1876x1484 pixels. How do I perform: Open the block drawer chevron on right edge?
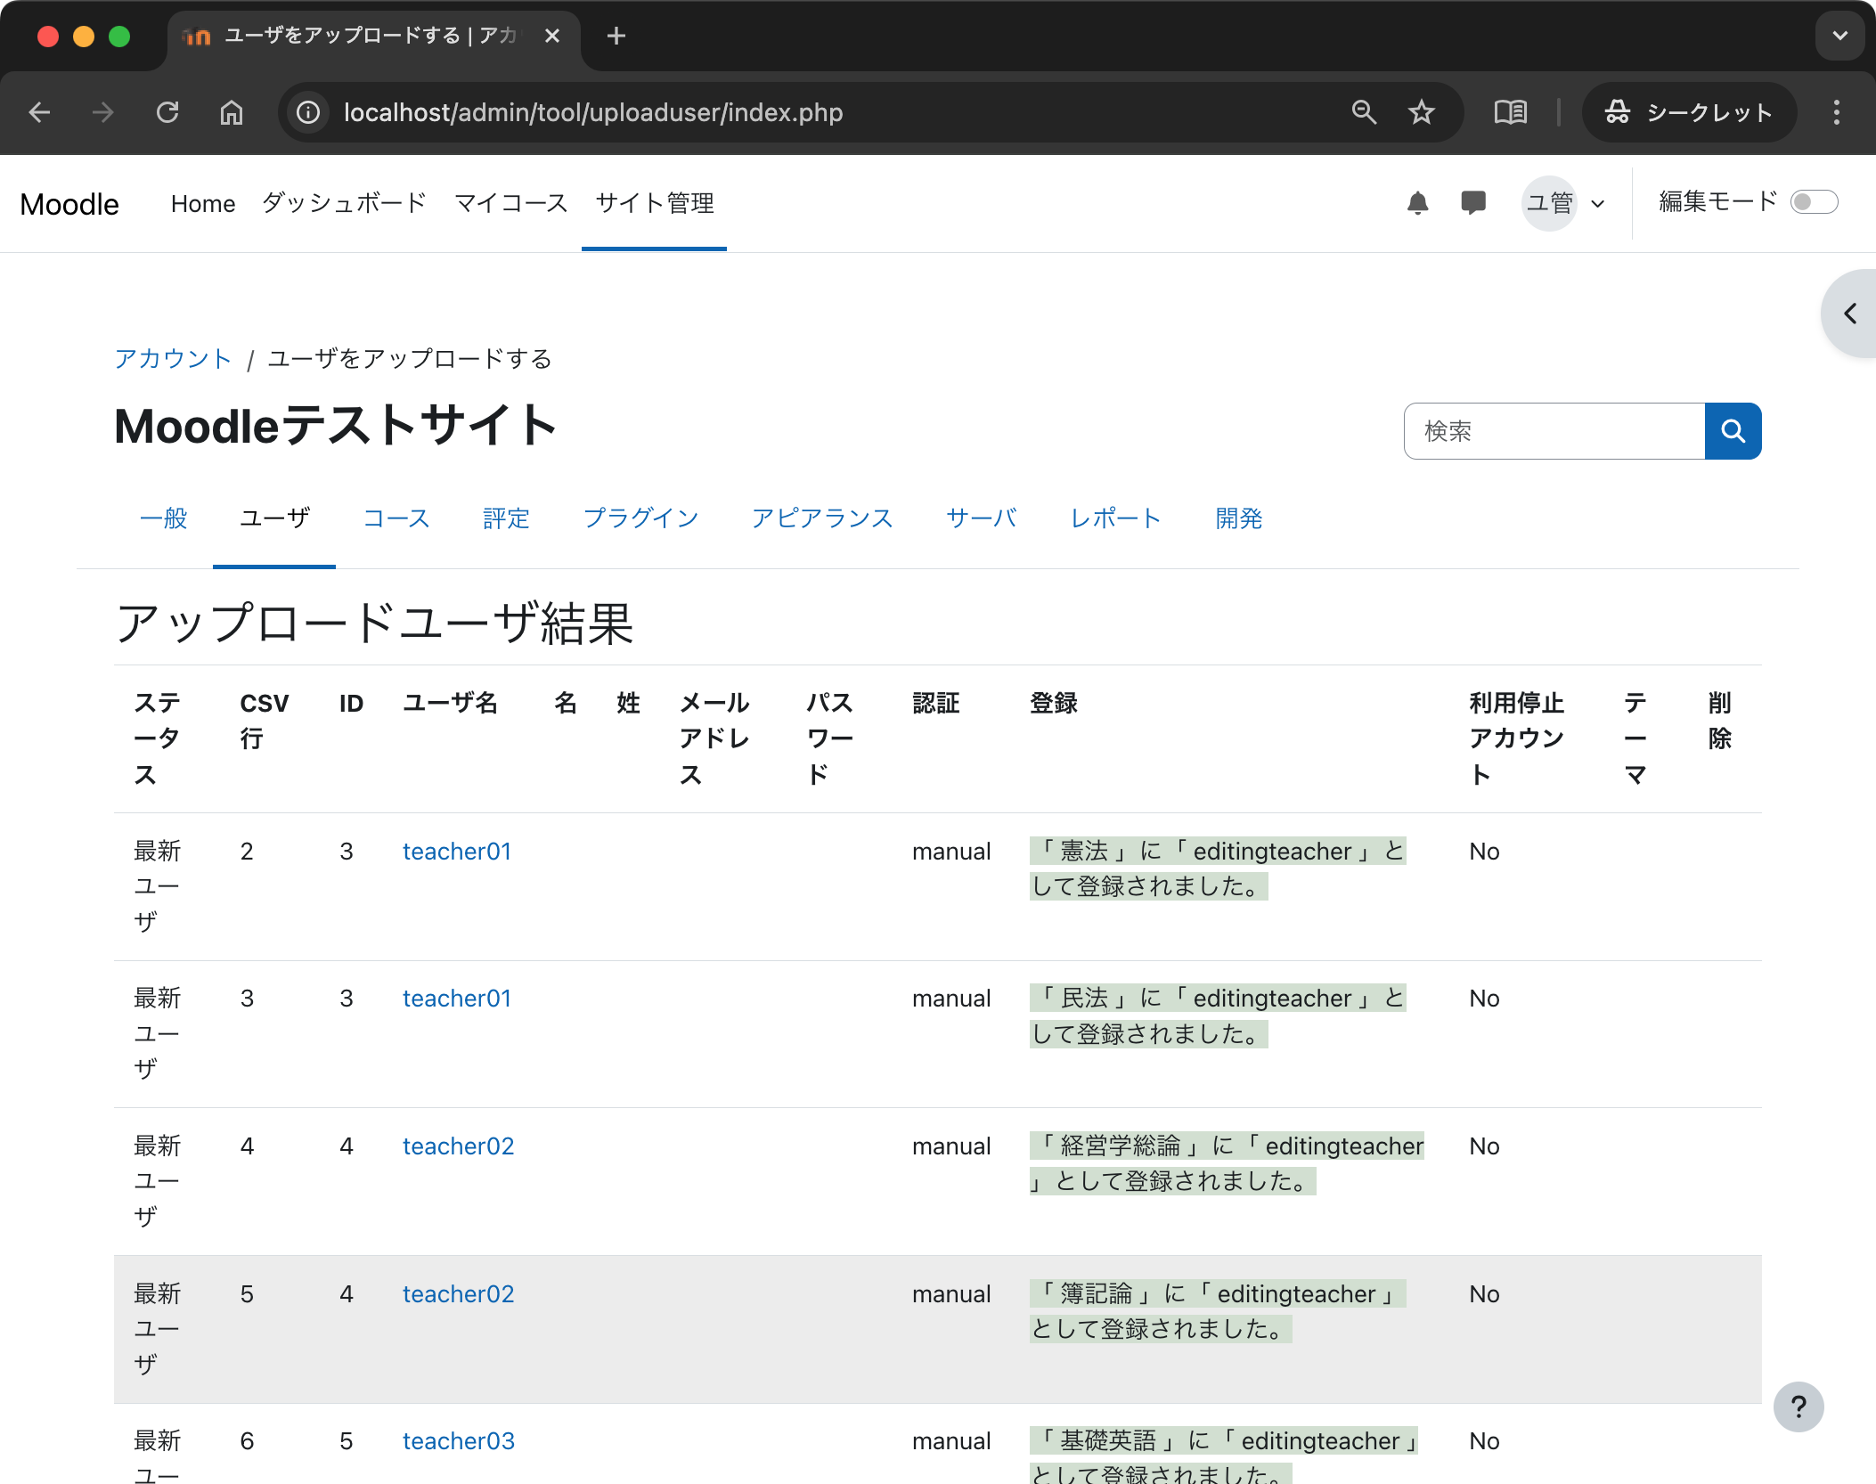tap(1851, 314)
